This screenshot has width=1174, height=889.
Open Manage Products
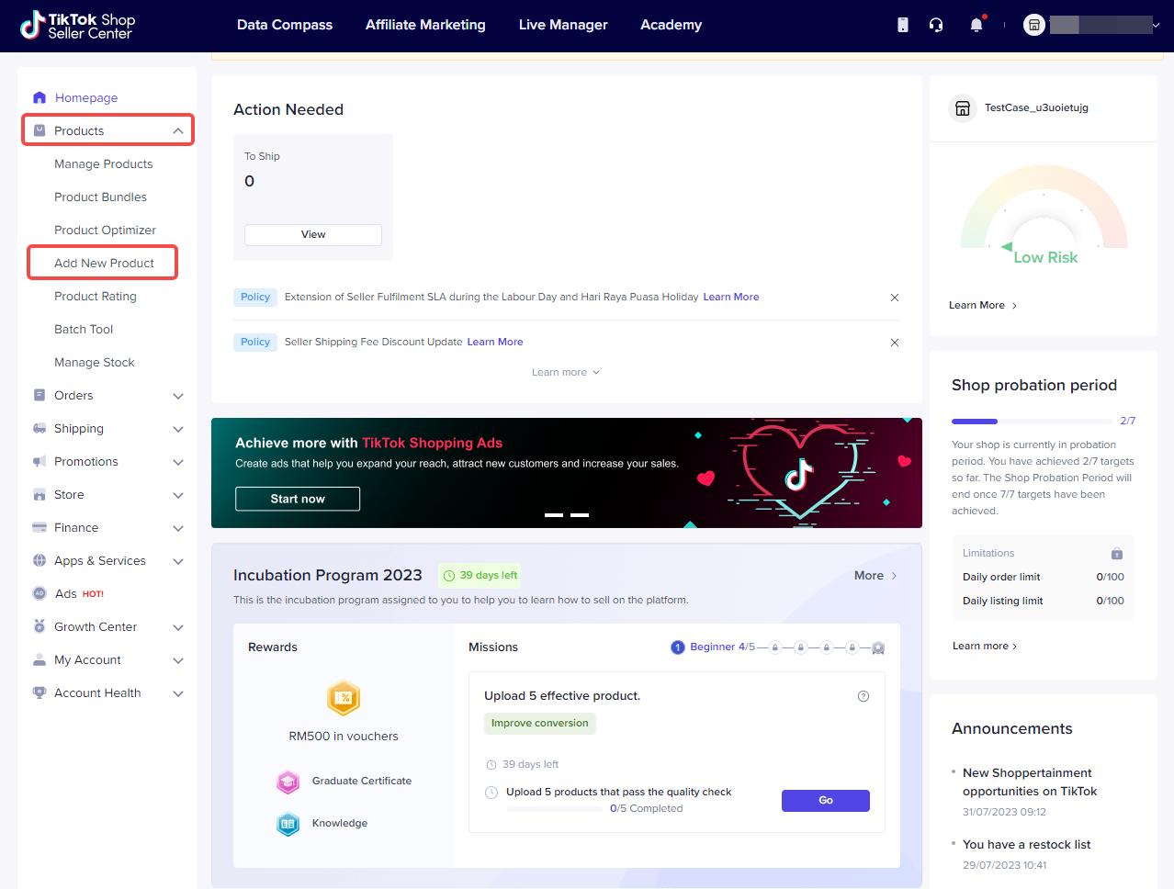104,163
